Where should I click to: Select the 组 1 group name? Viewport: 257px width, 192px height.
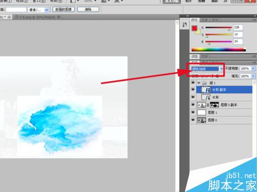click(213, 83)
